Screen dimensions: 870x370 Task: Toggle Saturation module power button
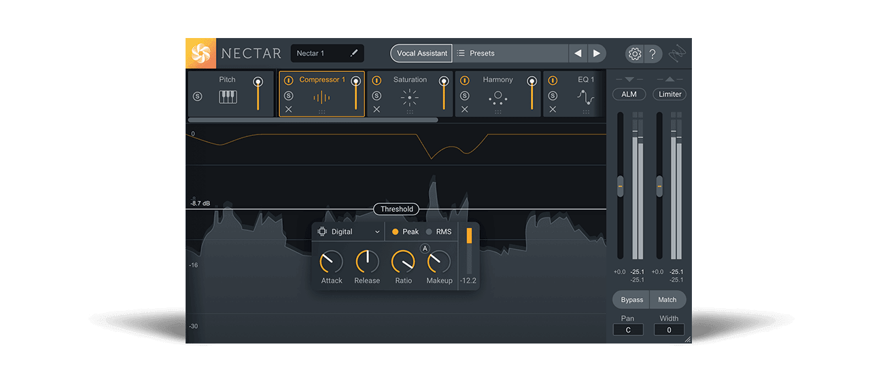[377, 80]
